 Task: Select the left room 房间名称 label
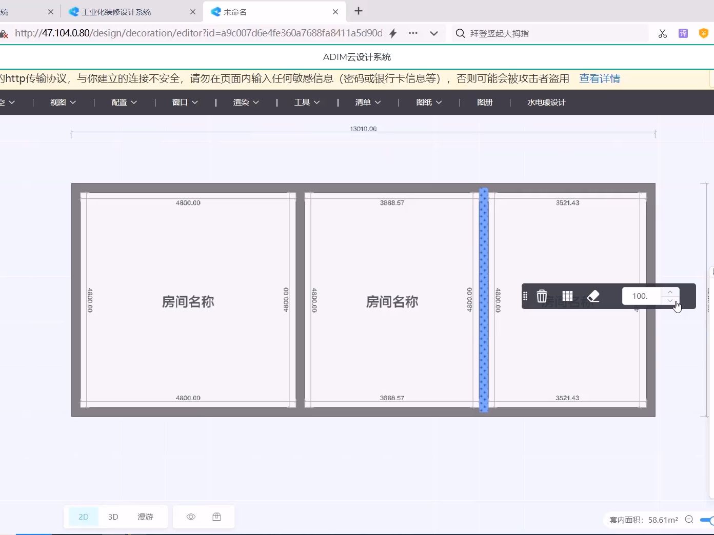pos(188,302)
